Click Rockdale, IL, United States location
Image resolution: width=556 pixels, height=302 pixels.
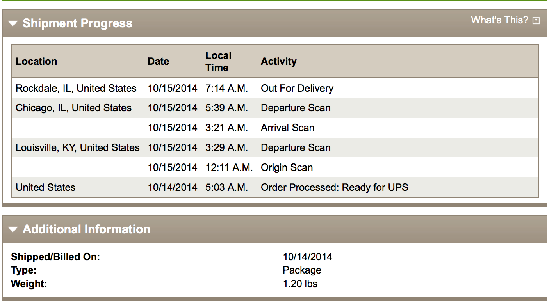76,88
